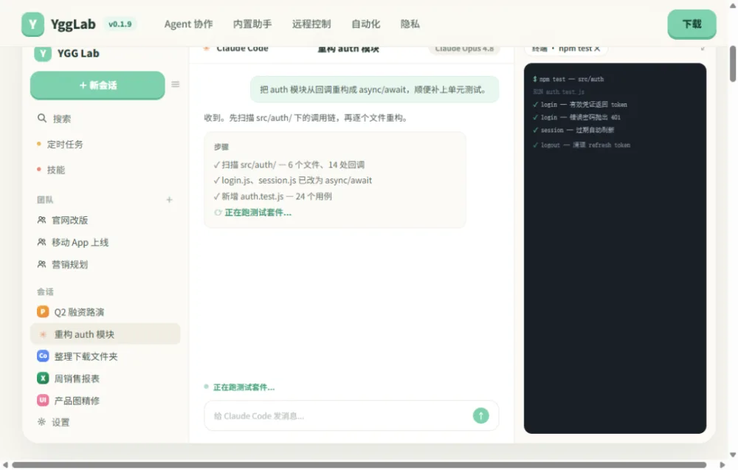Click terminal line logout refresh token

[x=582, y=145]
